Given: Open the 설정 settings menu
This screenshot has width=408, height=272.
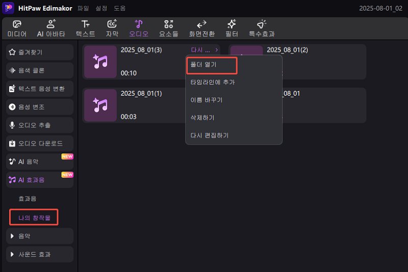Looking at the screenshot, I should (101, 8).
